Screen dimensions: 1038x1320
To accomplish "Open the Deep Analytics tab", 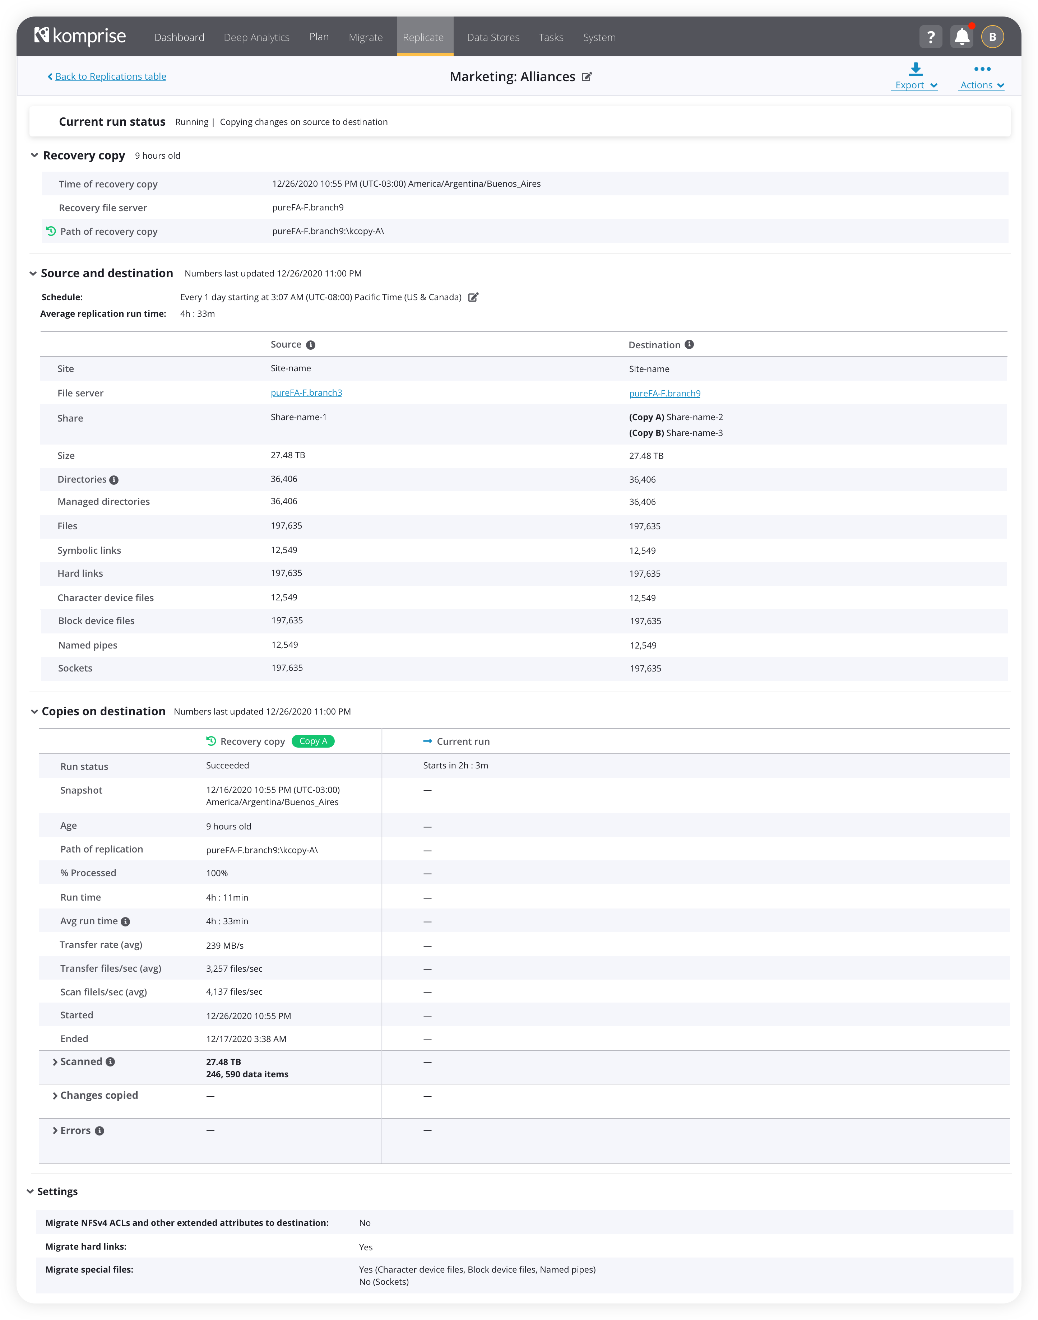I will (256, 38).
